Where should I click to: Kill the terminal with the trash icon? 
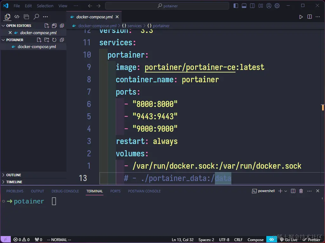(301, 191)
